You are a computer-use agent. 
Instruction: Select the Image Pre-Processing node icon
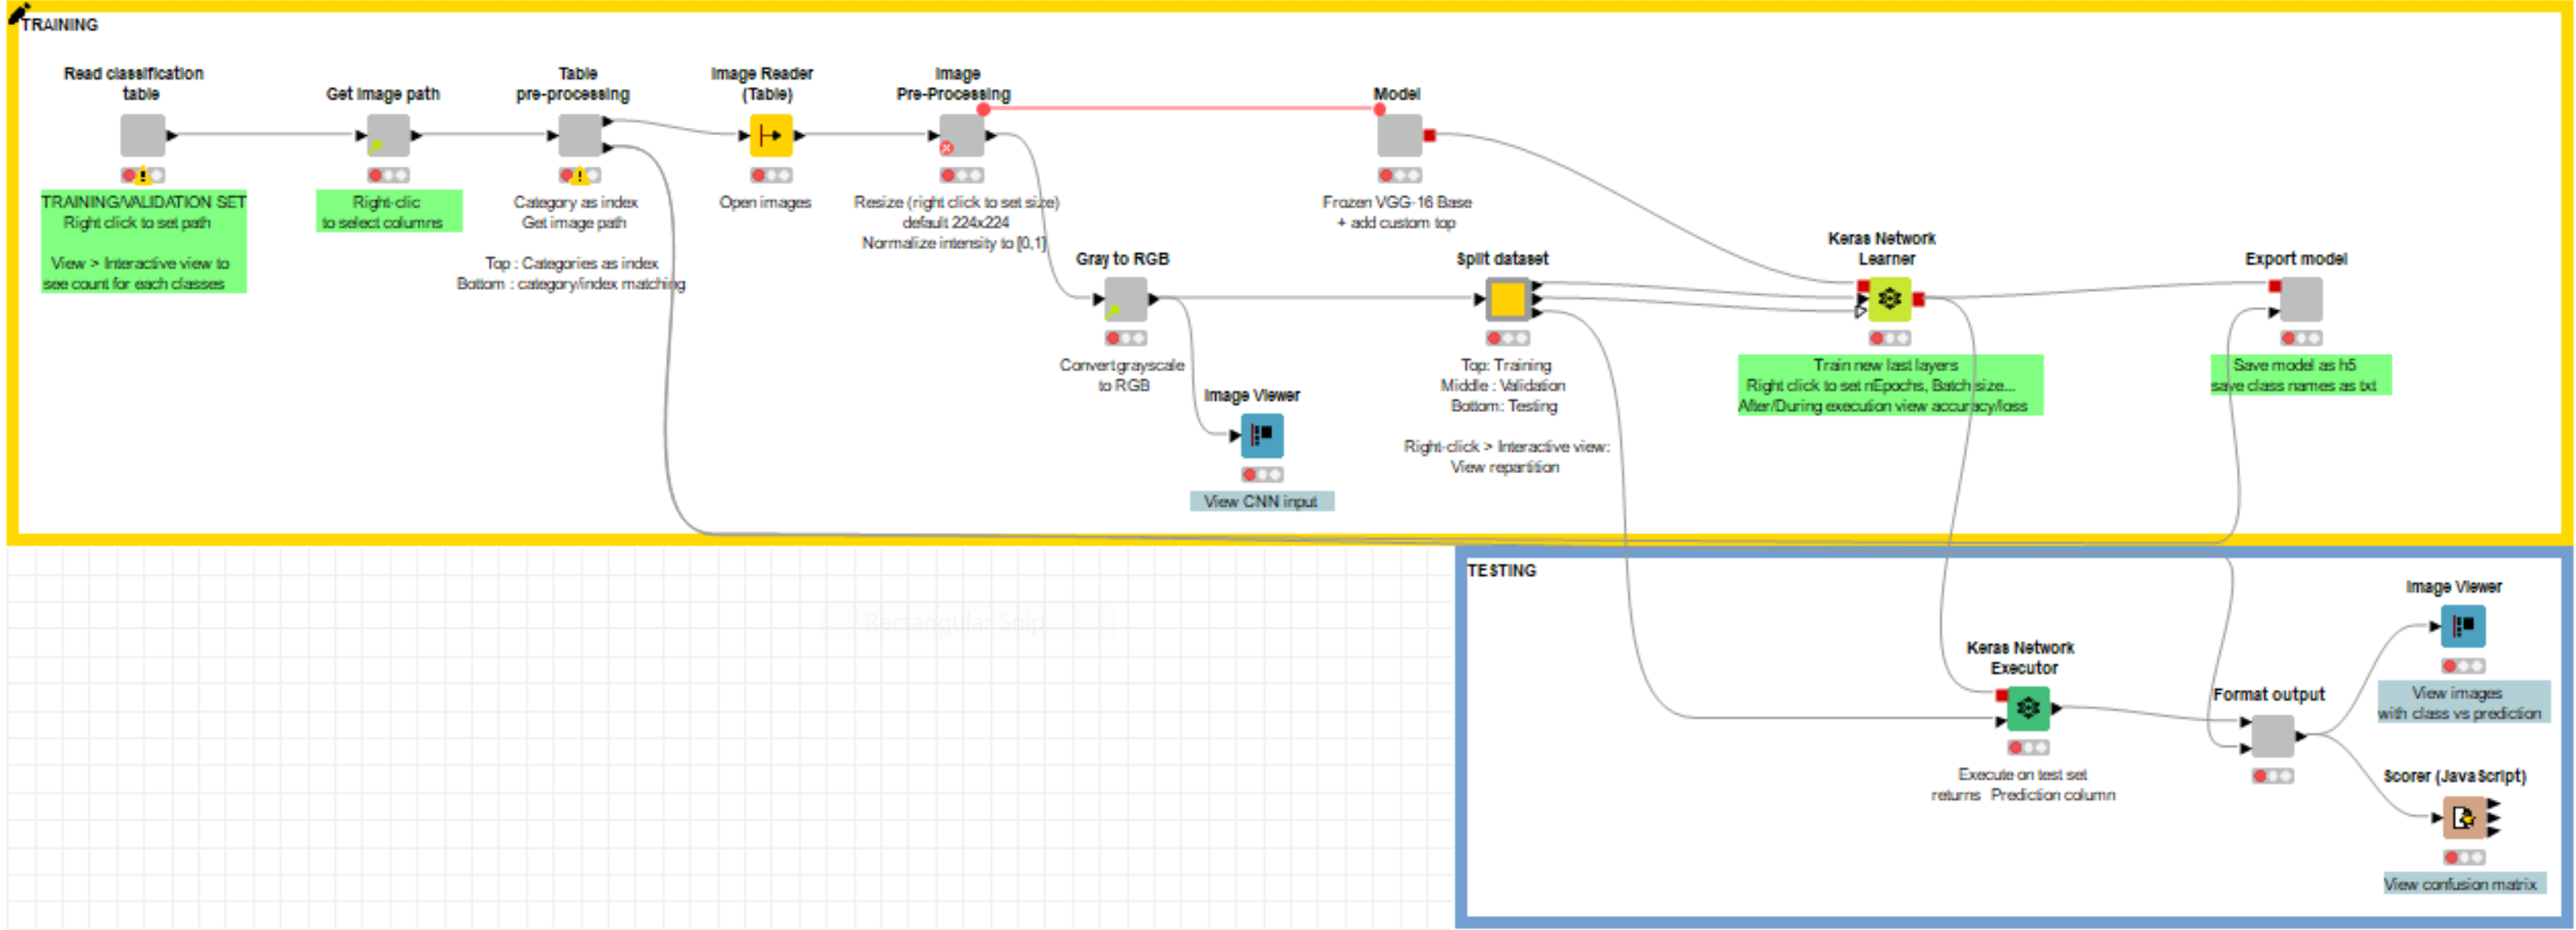pos(962,135)
